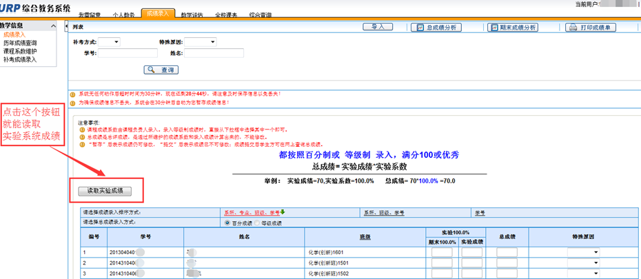Open the 特殊原因 filter dropdown

201,42
